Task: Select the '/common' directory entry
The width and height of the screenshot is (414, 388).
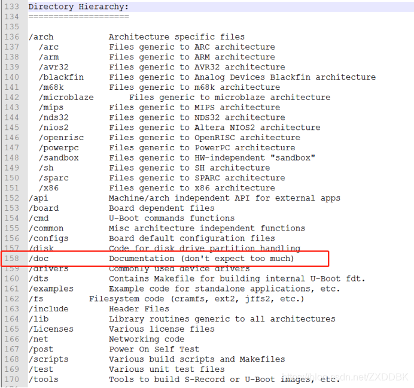Action: point(46,228)
